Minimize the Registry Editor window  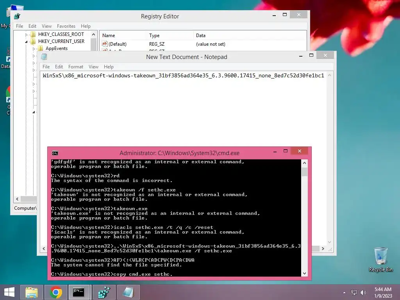[x=274, y=15]
